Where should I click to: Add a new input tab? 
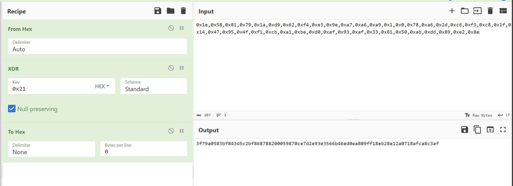452,11
